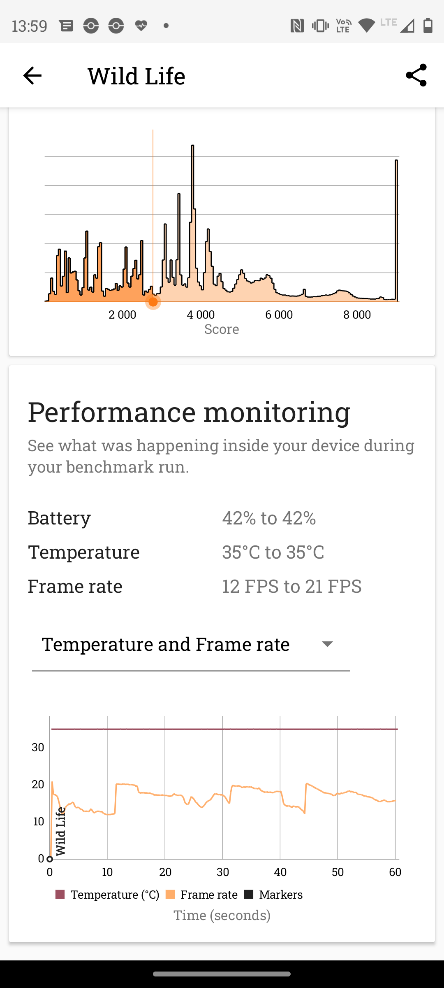Image resolution: width=444 pixels, height=988 pixels.
Task: Share the Wild Life result
Action: point(416,75)
